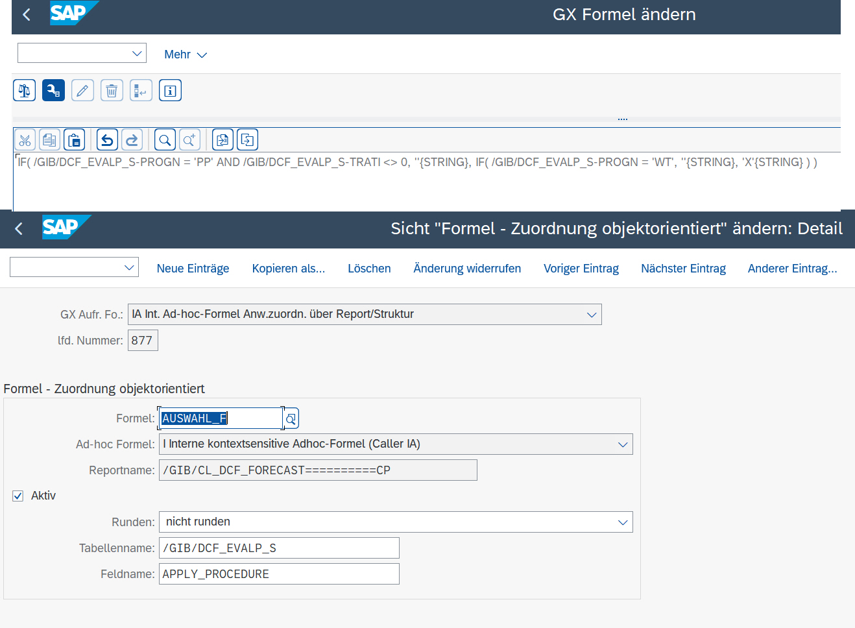Click the balance scale check icon

25,91
